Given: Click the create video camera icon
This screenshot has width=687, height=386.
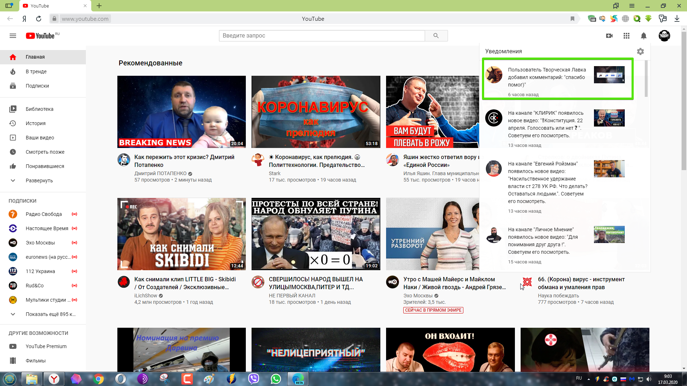Looking at the screenshot, I should coord(609,36).
